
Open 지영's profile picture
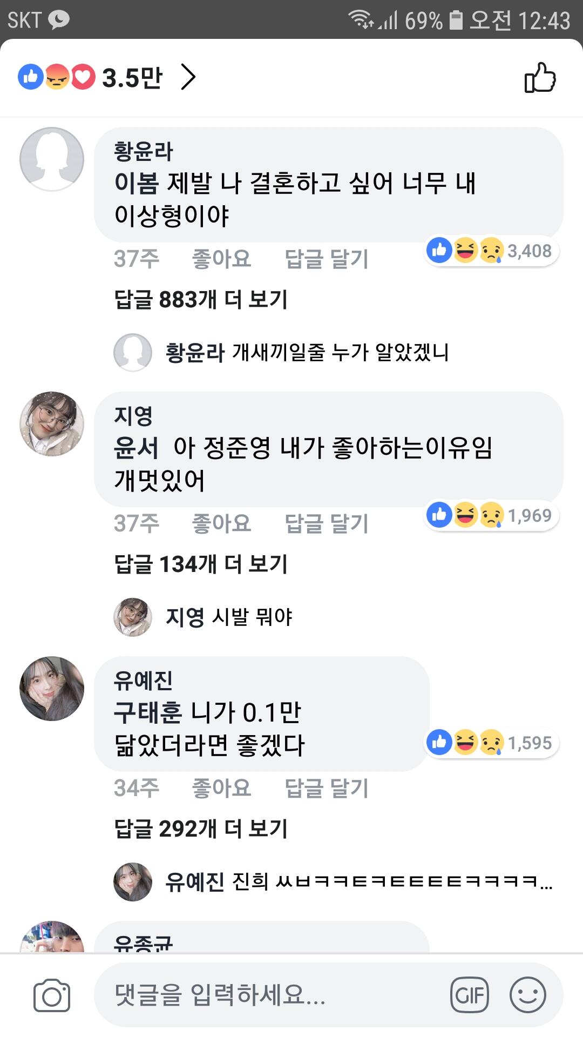point(52,424)
